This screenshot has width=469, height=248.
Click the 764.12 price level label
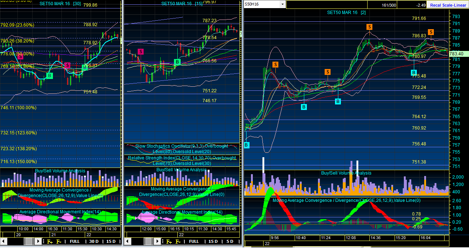419,117
